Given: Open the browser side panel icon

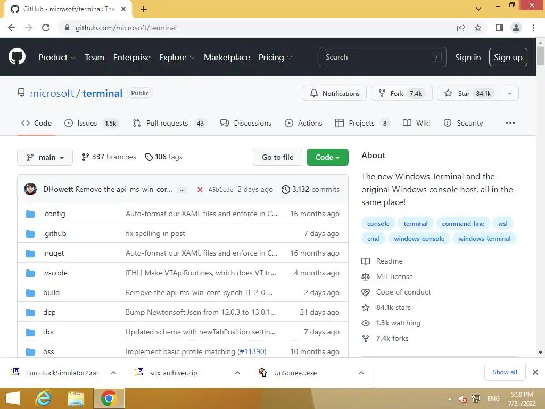Looking at the screenshot, I should 499,28.
